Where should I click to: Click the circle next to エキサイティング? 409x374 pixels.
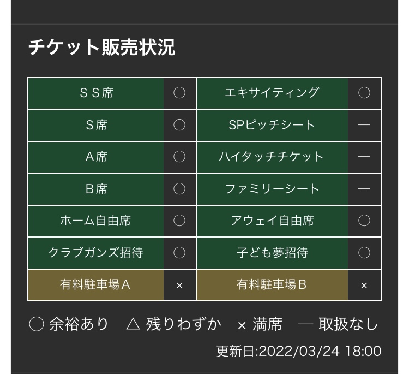pos(364,93)
